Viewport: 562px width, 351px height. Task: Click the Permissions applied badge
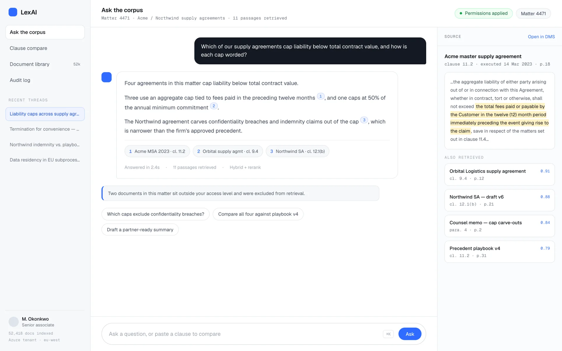[x=484, y=13]
